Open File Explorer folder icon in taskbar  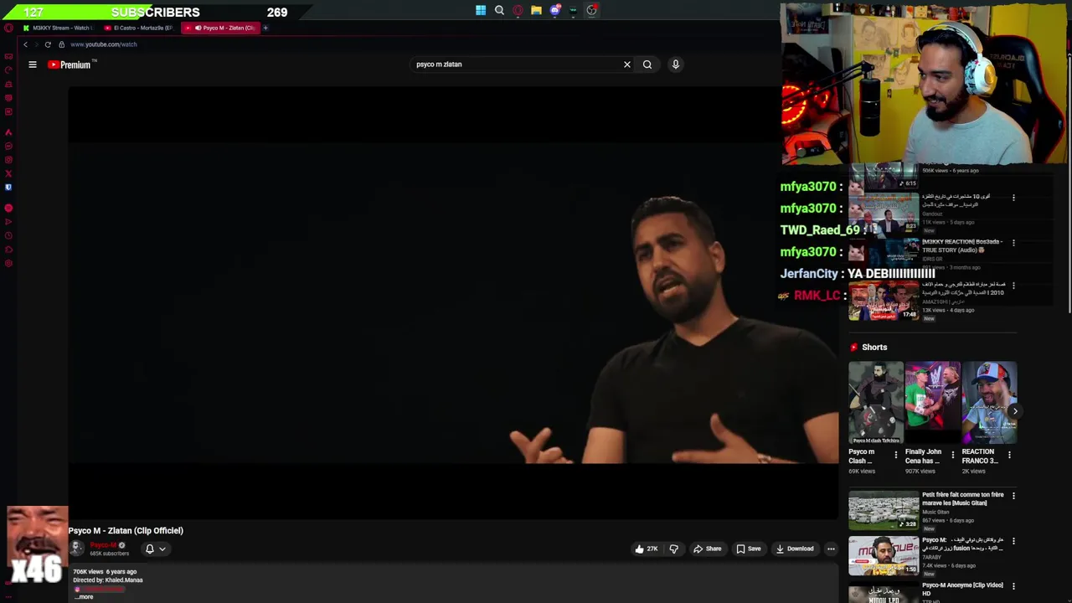click(536, 11)
